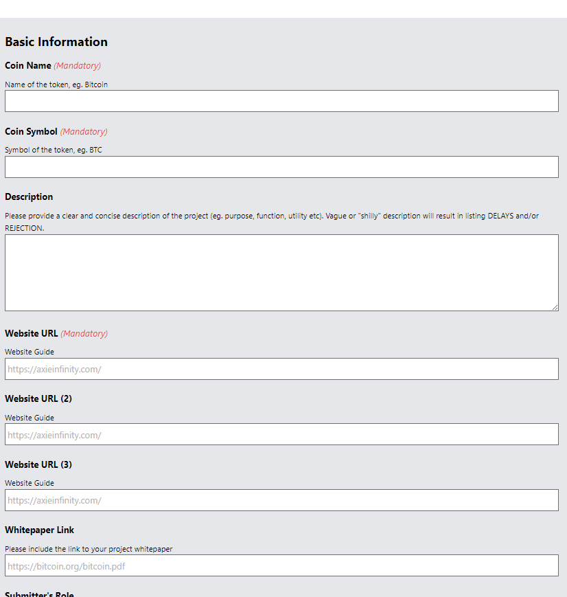567x597 pixels.
Task: Focus the Coin Symbol text box
Action: point(281,167)
